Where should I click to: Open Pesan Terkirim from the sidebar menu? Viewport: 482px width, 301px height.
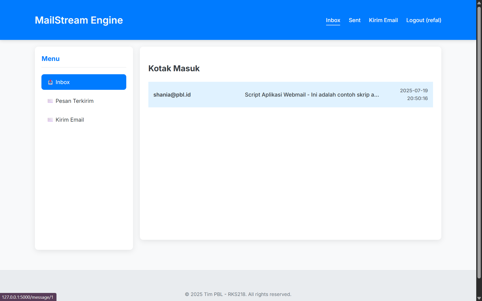74,101
